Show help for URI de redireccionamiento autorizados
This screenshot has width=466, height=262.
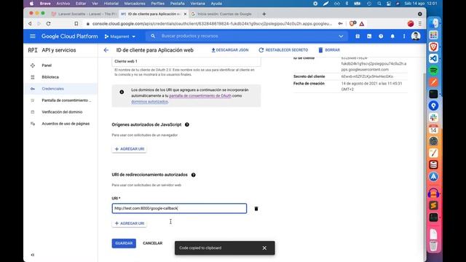[x=194, y=175]
